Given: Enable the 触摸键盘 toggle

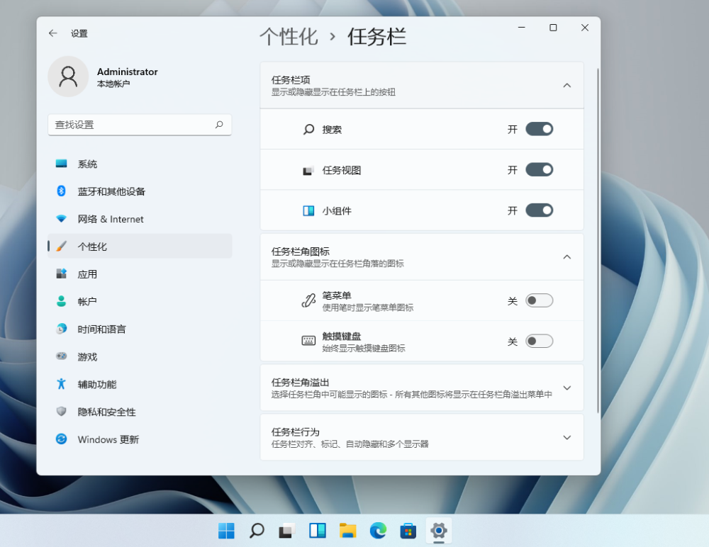Looking at the screenshot, I should (539, 342).
